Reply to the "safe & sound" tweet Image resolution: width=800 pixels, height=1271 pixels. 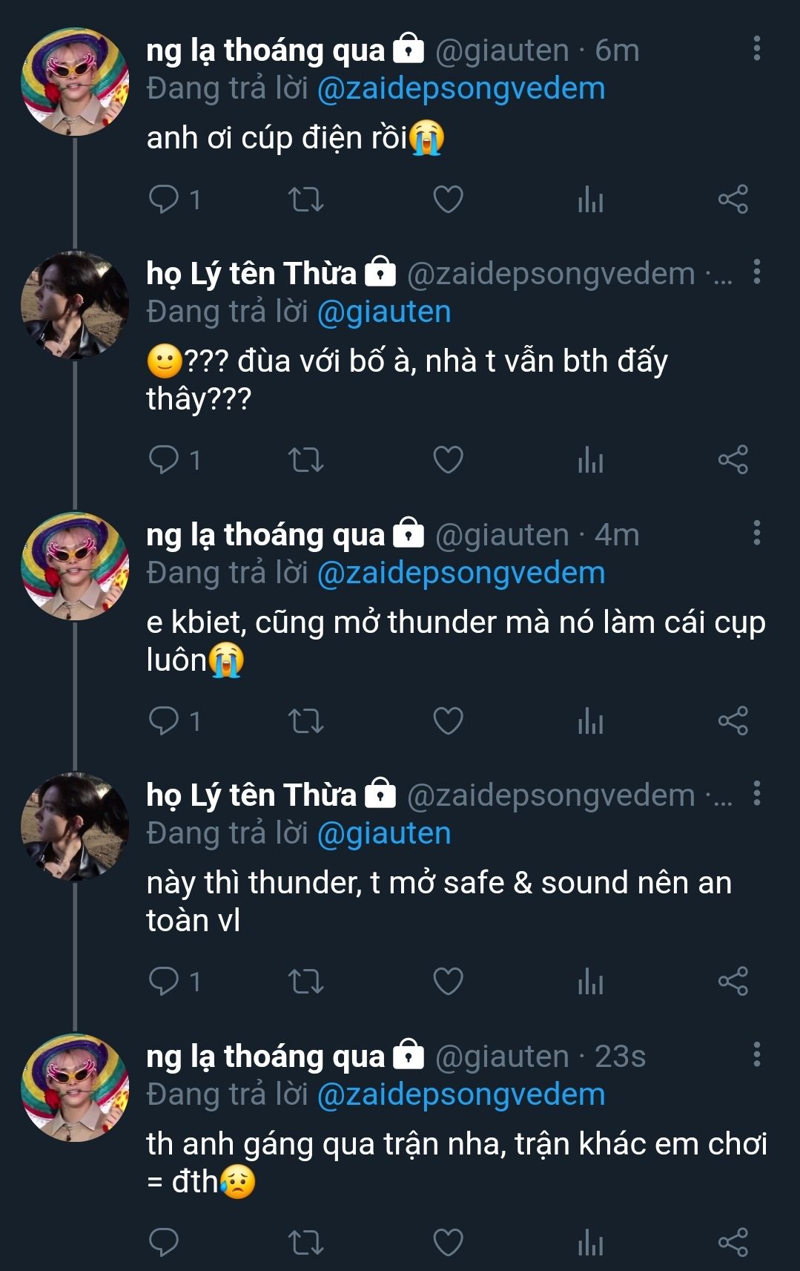(164, 982)
